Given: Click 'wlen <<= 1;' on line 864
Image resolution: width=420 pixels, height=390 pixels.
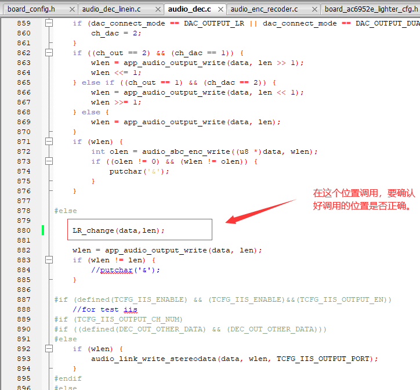Looking at the screenshot, I should [x=116, y=73].
